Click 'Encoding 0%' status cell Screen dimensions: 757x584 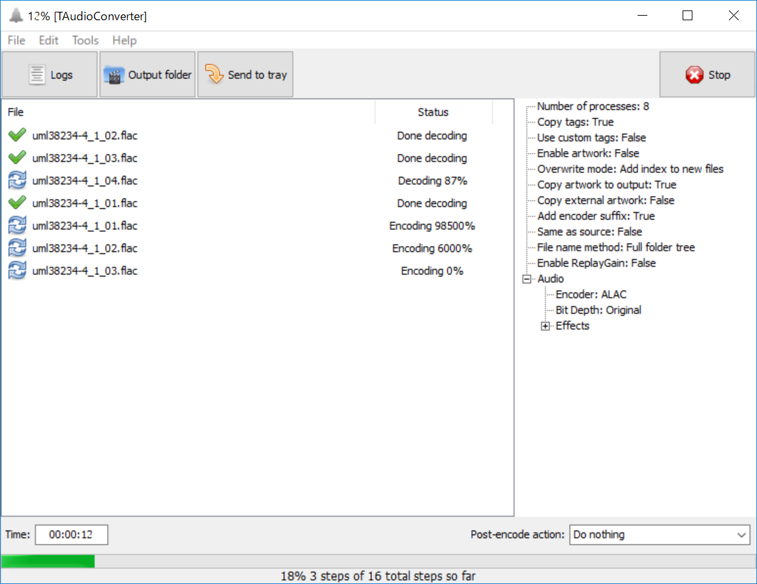pyautogui.click(x=432, y=270)
